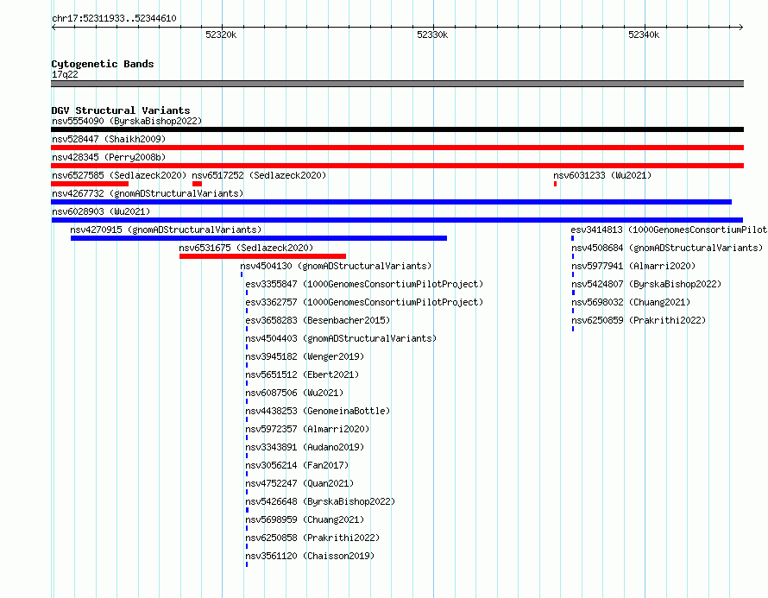The height and width of the screenshot is (598, 768).
Task: Open esv3362757 (1000GenomesConsortiumPilotProject) label
Action: tap(364, 302)
